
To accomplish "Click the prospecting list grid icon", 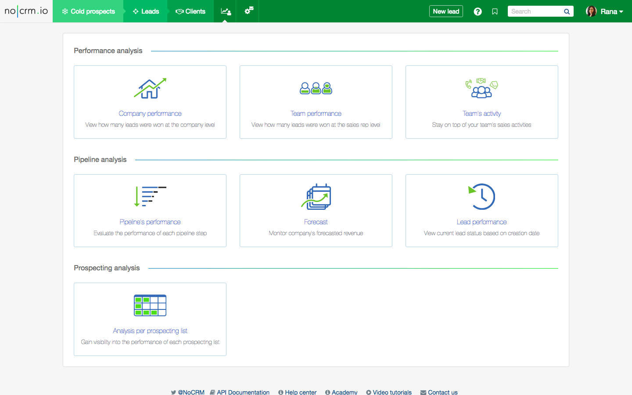I will (150, 305).
